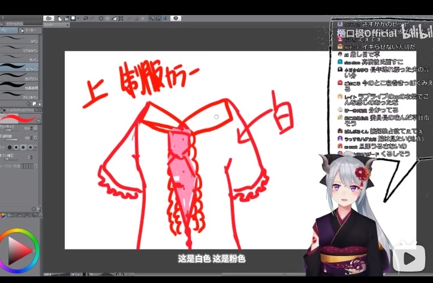Create a new canvas from toolbar

[x=59, y=19]
